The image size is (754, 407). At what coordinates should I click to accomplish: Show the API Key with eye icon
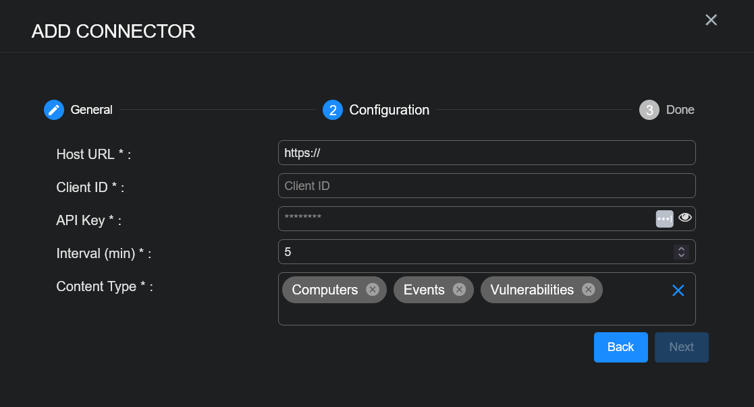tap(685, 218)
